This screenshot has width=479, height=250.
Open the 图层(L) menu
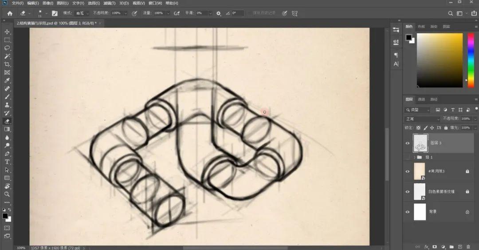coord(63,3)
